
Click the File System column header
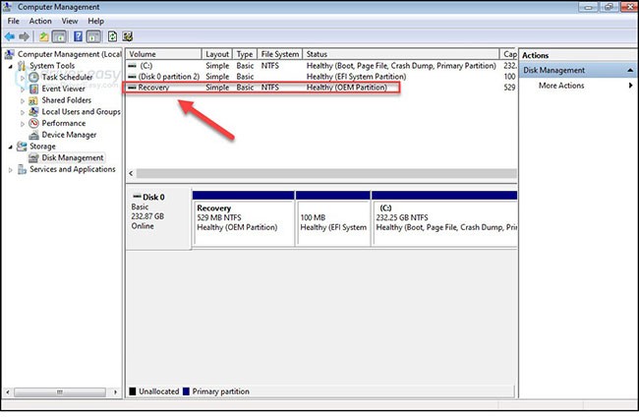click(280, 54)
